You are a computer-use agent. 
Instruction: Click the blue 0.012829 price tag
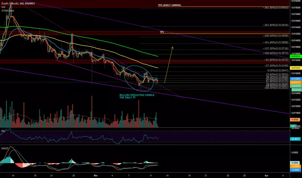[296, 79]
